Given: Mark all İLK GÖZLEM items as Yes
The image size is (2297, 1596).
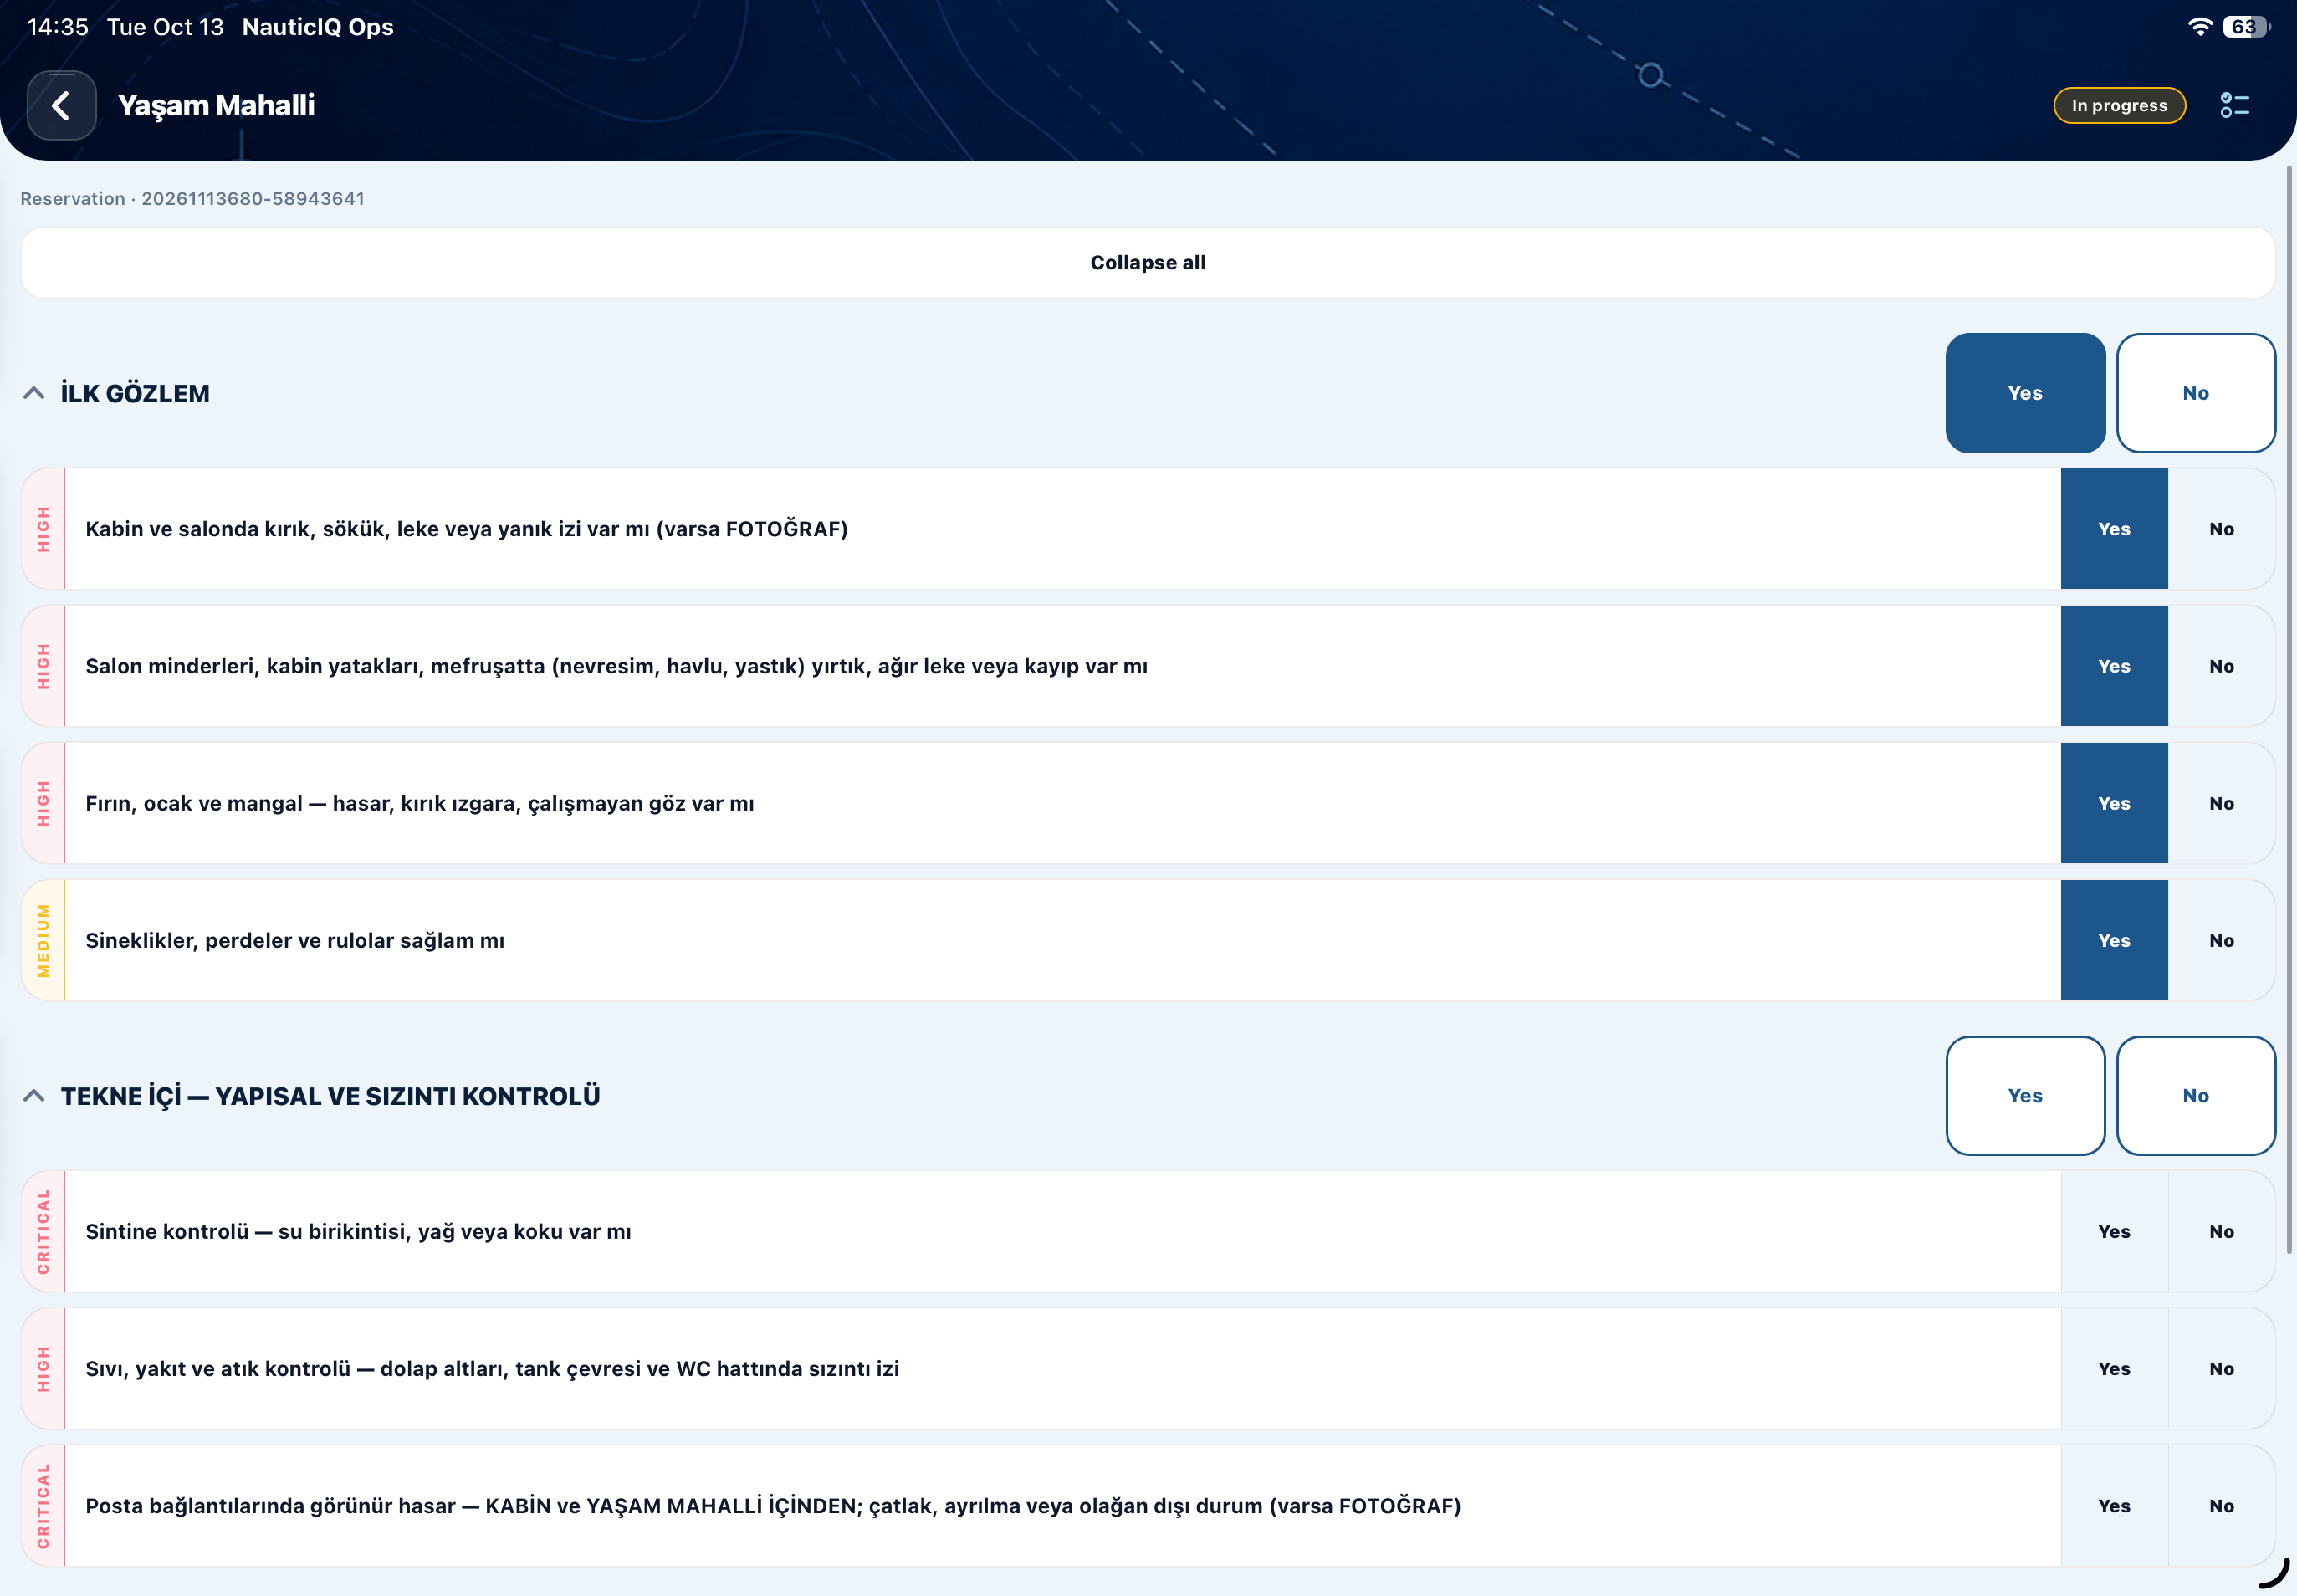Looking at the screenshot, I should 2025,393.
